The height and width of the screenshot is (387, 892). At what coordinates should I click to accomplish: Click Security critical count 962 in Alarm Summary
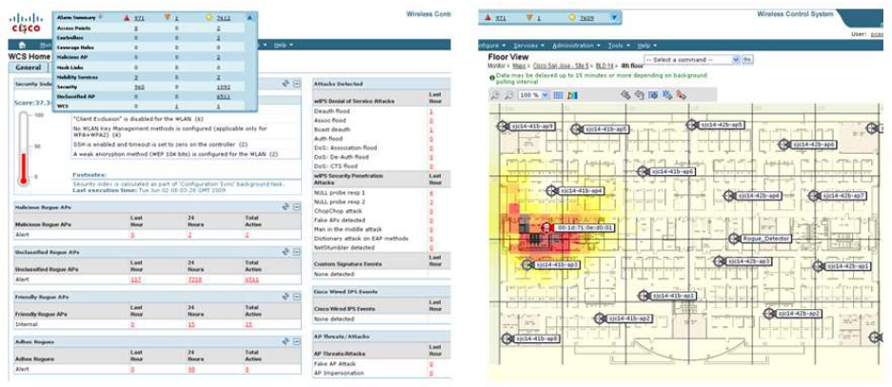(139, 87)
